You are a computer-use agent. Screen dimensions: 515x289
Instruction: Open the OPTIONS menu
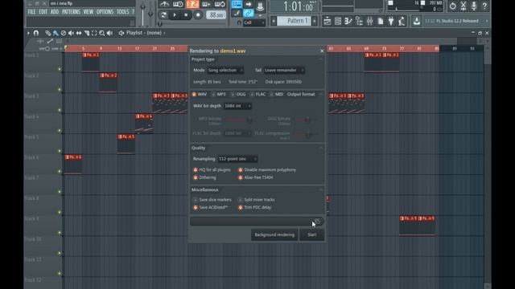coord(105,12)
